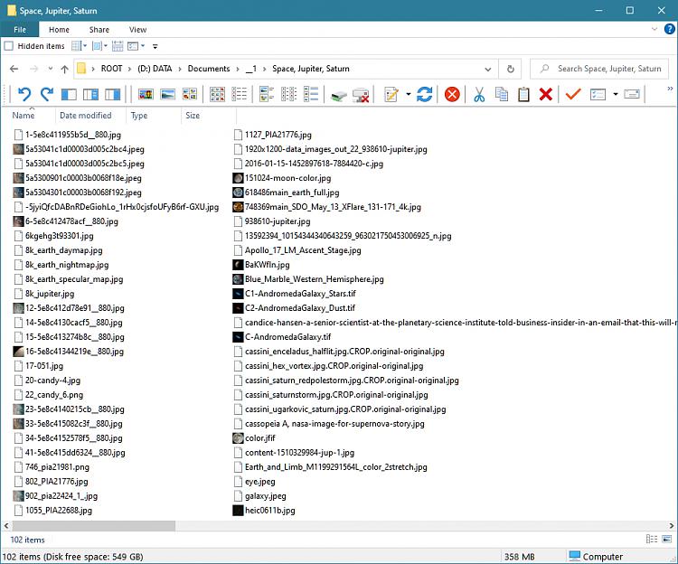Click the clipboard Paste icon
Viewport: 678px width, 564px height.
click(523, 94)
